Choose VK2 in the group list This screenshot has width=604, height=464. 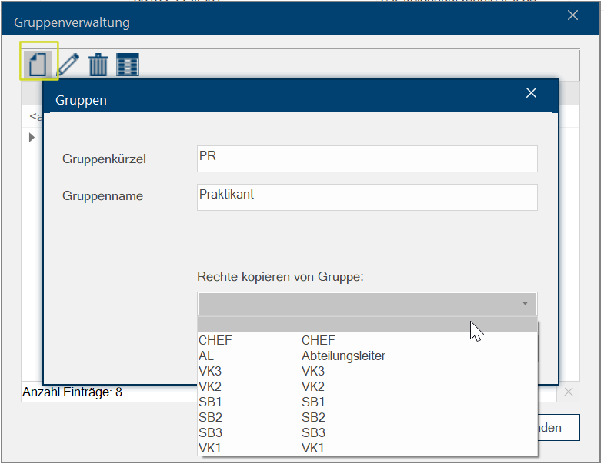click(x=367, y=386)
